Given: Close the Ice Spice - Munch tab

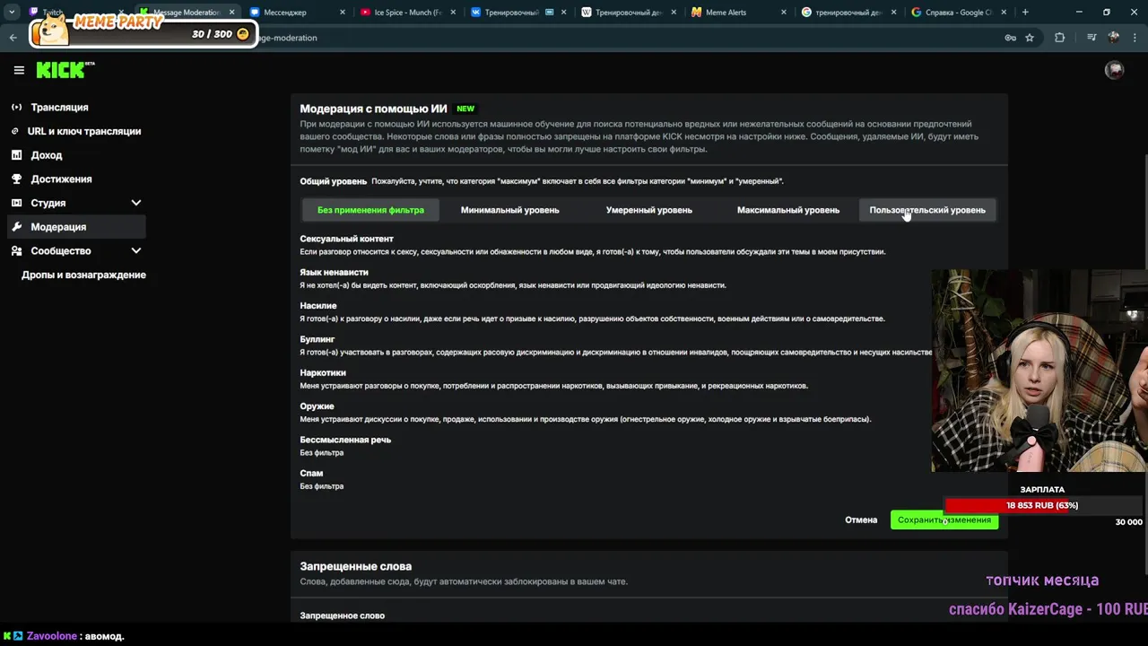Looking at the screenshot, I should click(454, 13).
